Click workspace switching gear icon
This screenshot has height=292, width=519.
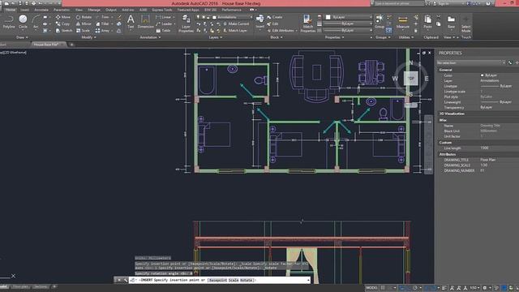[485, 288]
